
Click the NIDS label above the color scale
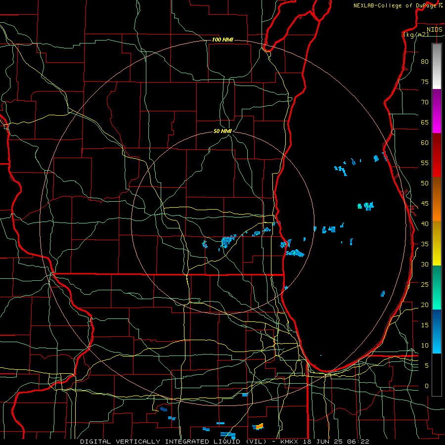434,29
